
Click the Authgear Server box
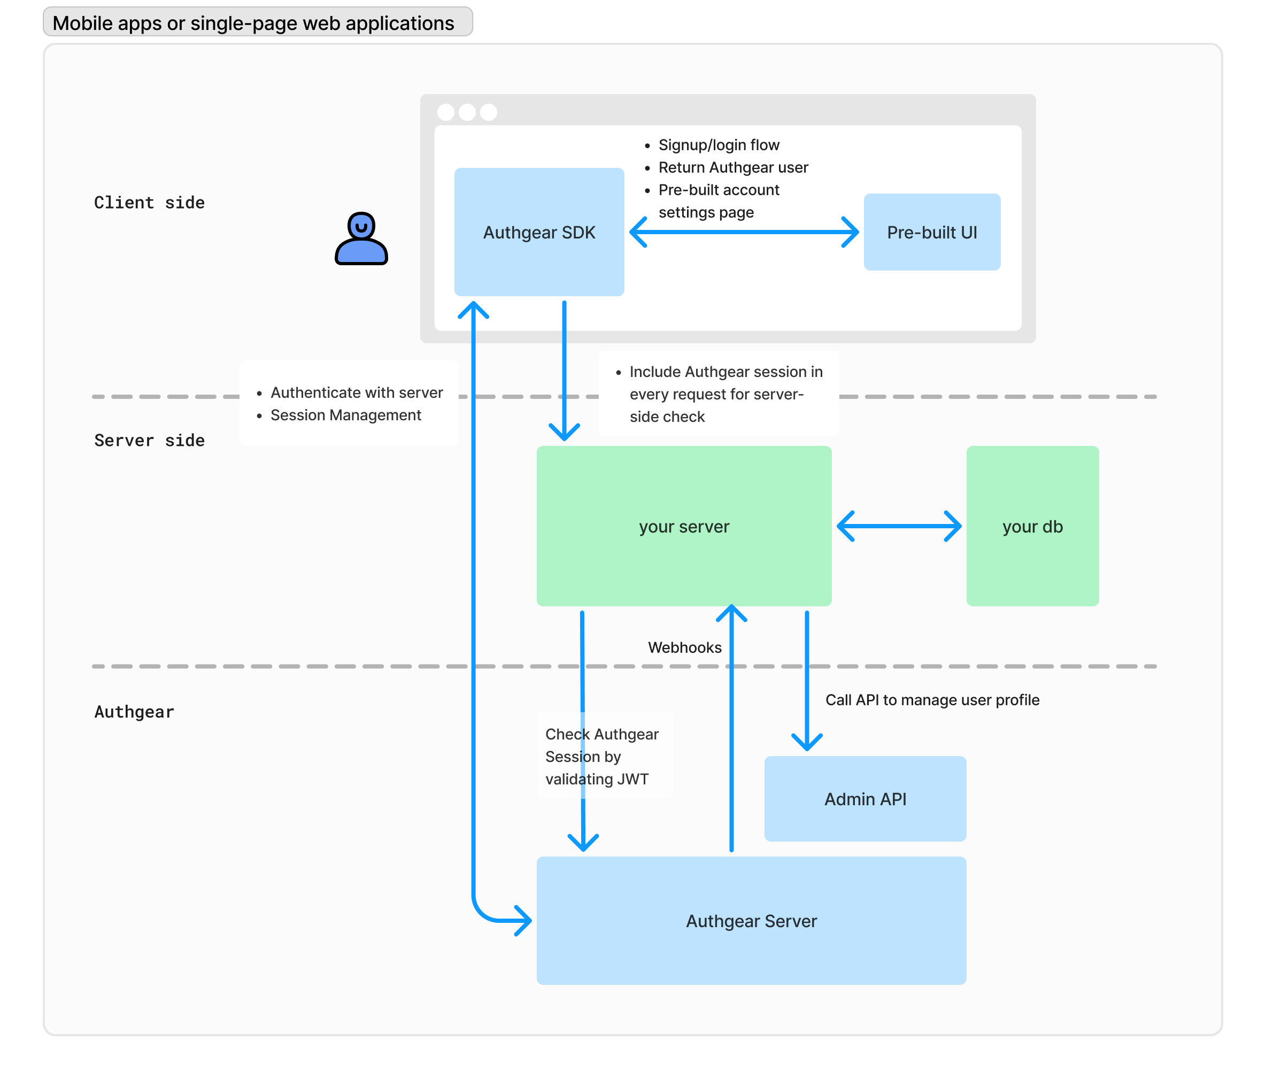[751, 920]
